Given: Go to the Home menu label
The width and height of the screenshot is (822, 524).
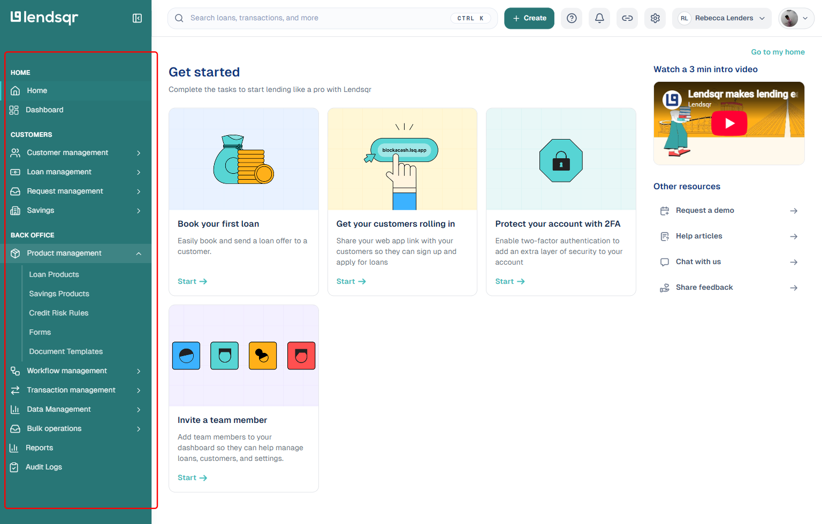Looking at the screenshot, I should point(37,90).
